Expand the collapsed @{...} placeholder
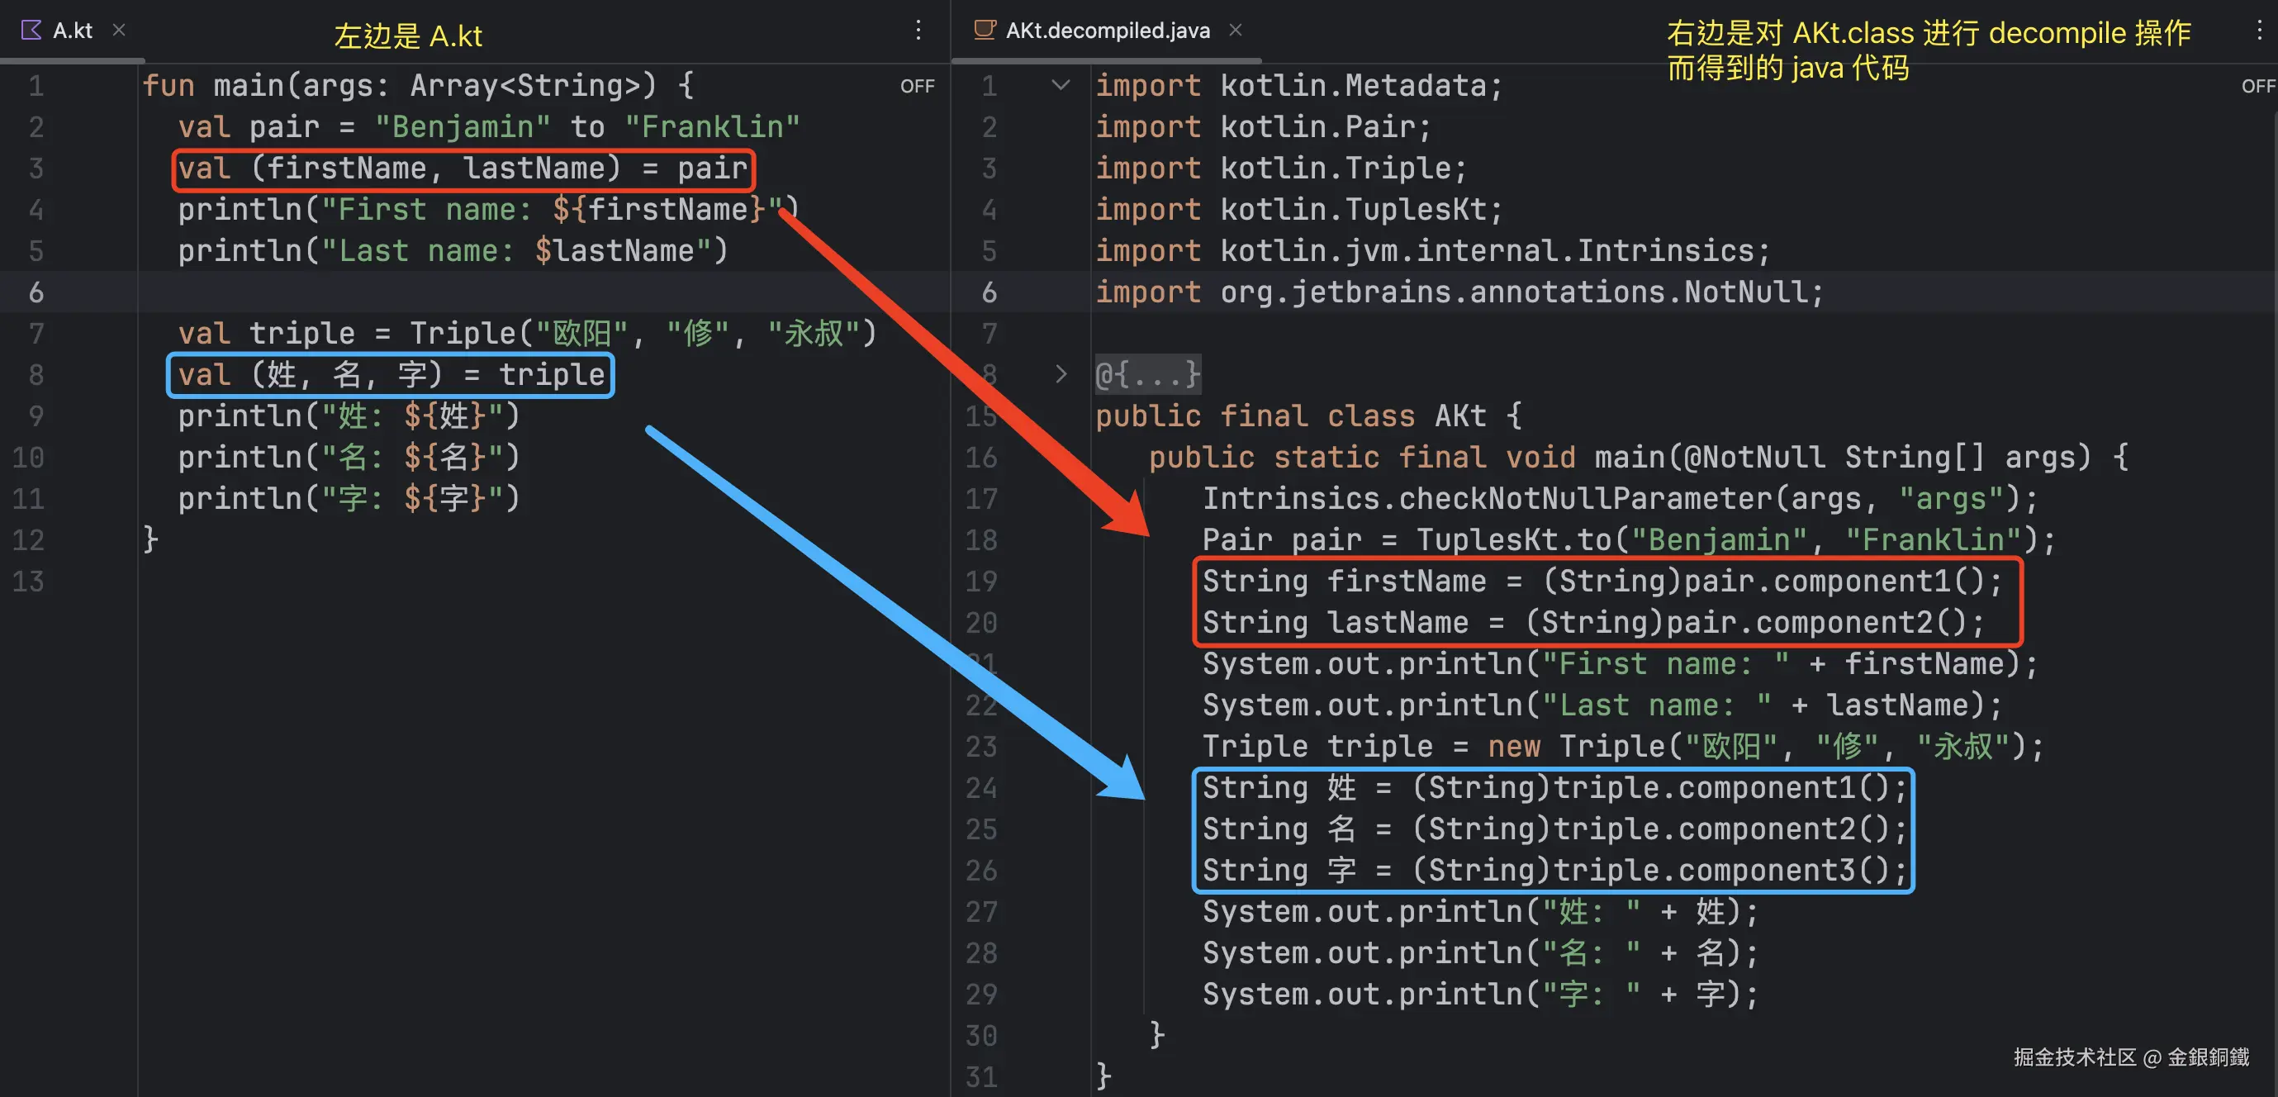The width and height of the screenshot is (2278, 1097). click(x=1148, y=374)
